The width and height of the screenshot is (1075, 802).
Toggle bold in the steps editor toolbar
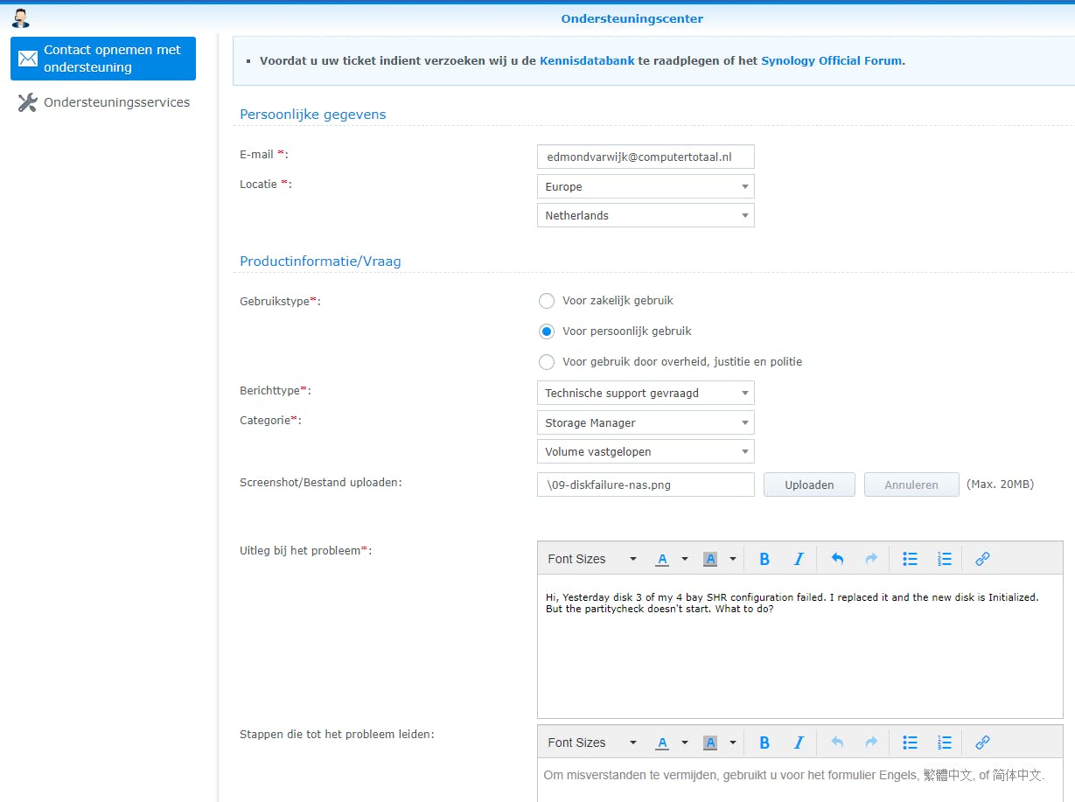(764, 743)
